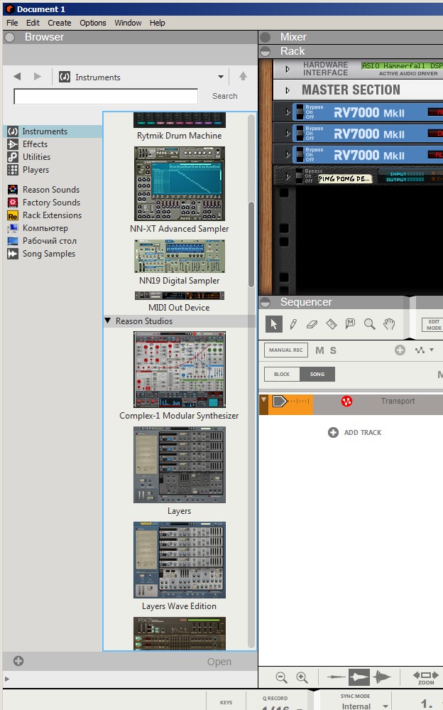Toggle the Sequencer panel round button
This screenshot has width=443, height=710.
pos(266,302)
